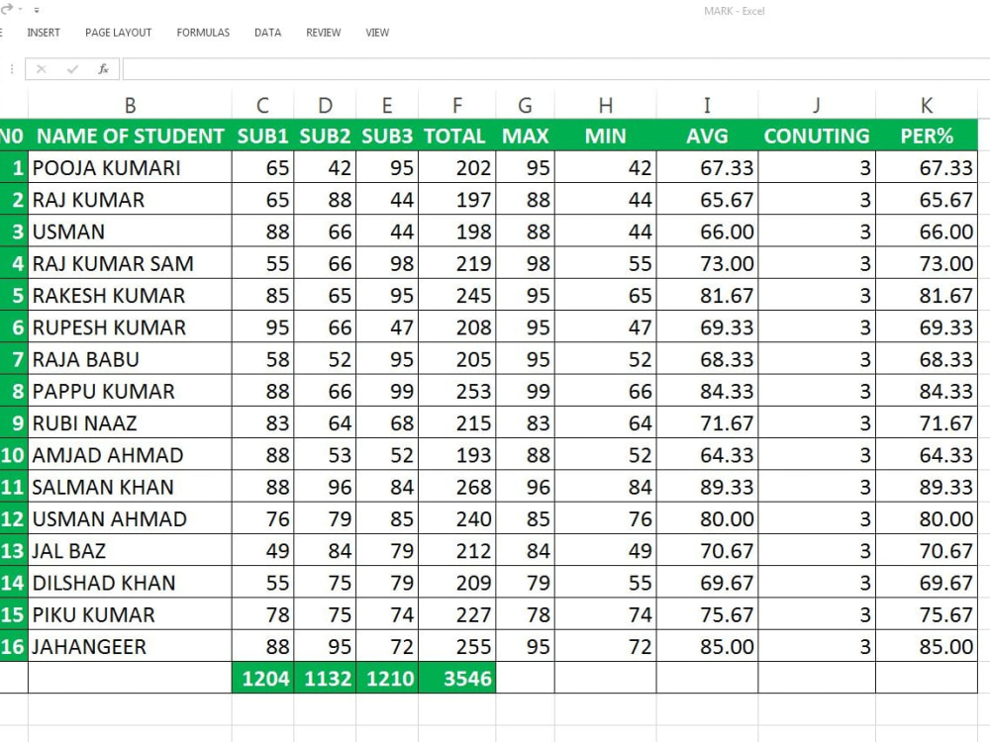Click the SUB3 header cell
Screen dimensions: 990x742
387,136
